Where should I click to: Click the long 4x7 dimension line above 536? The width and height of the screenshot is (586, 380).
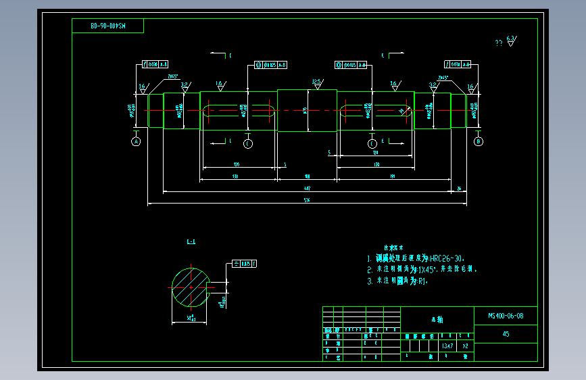[x=307, y=191]
